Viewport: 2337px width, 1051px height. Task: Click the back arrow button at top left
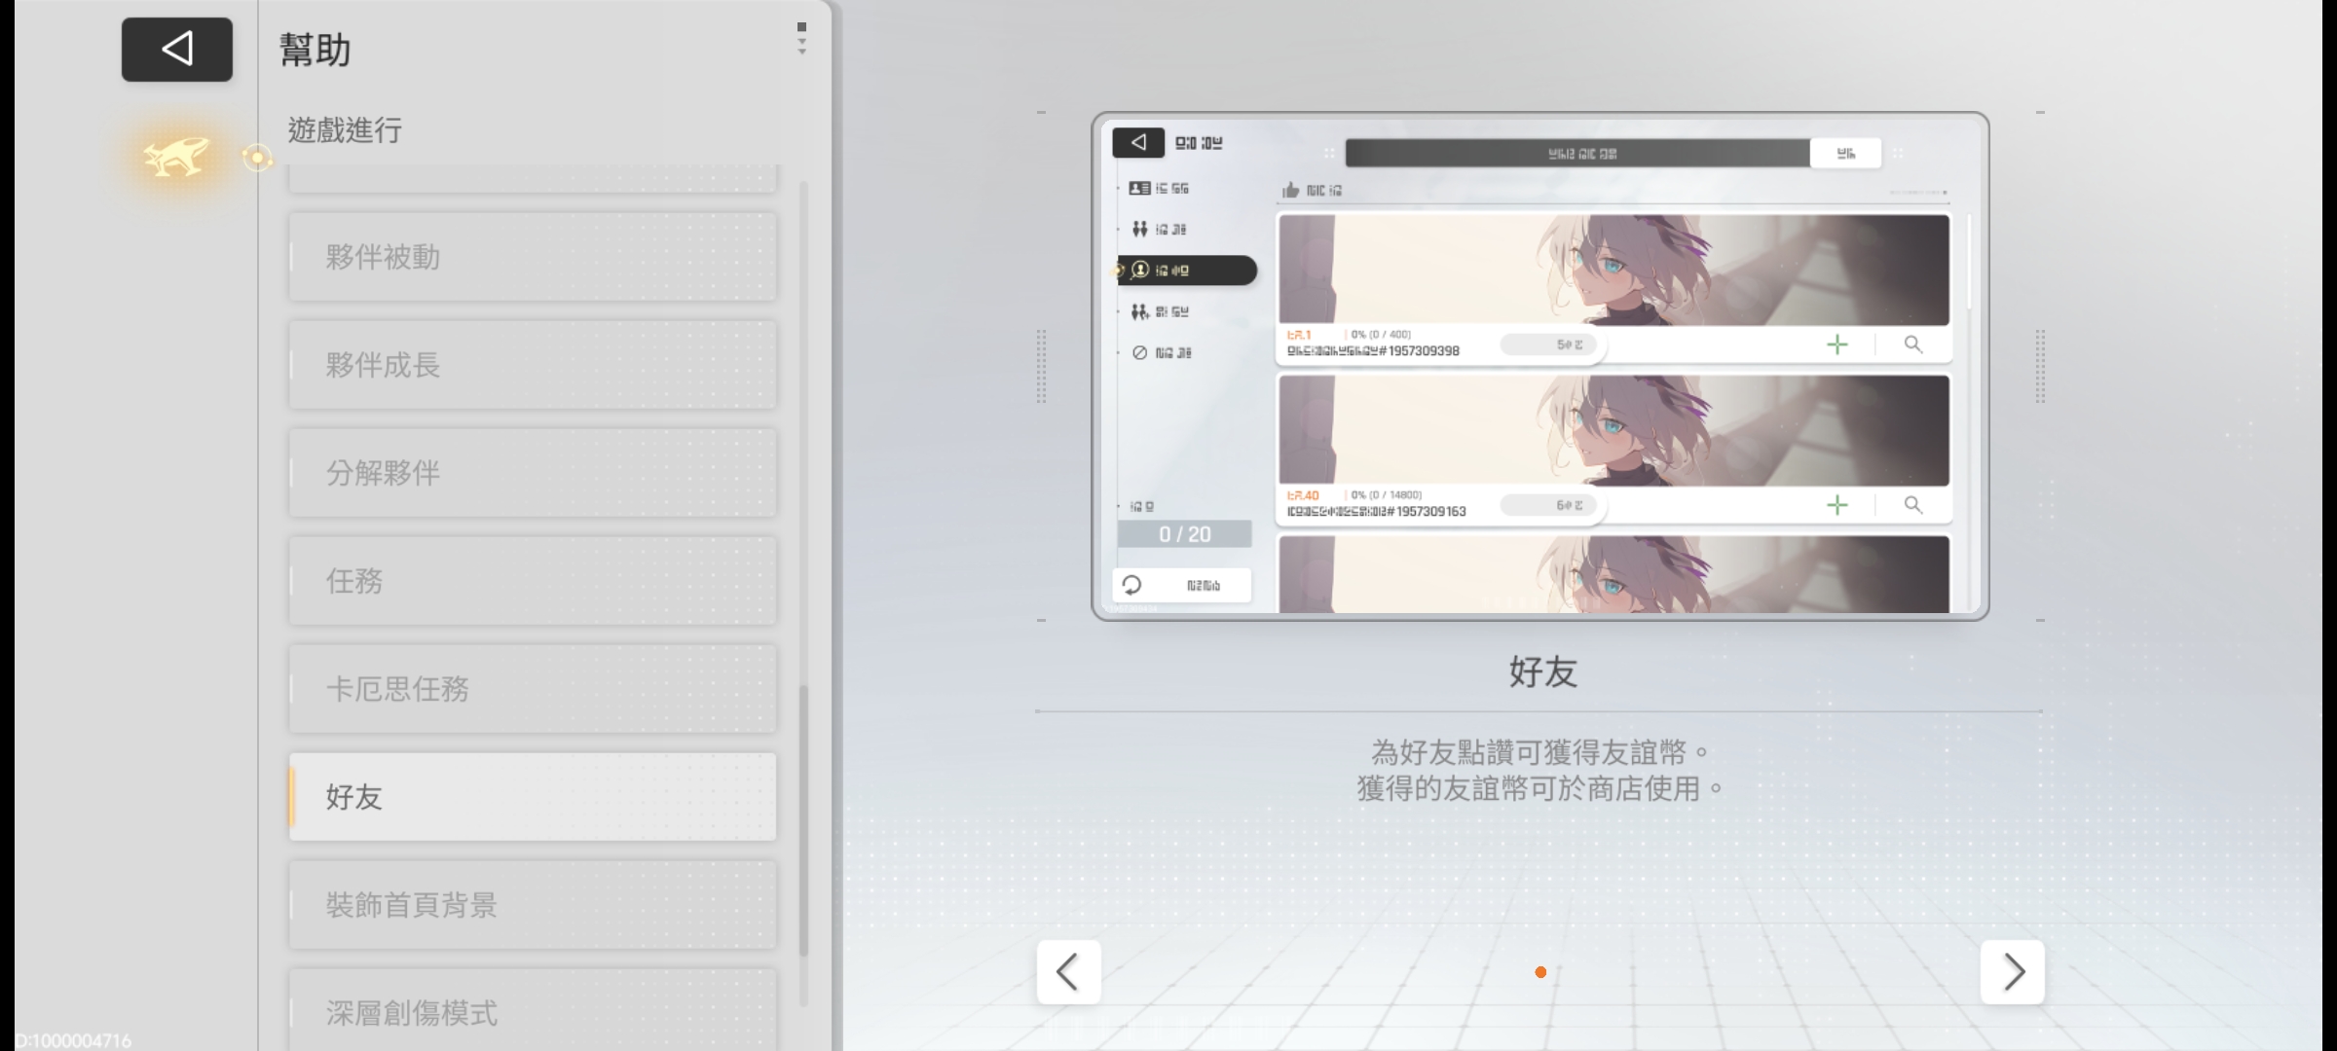coord(176,49)
